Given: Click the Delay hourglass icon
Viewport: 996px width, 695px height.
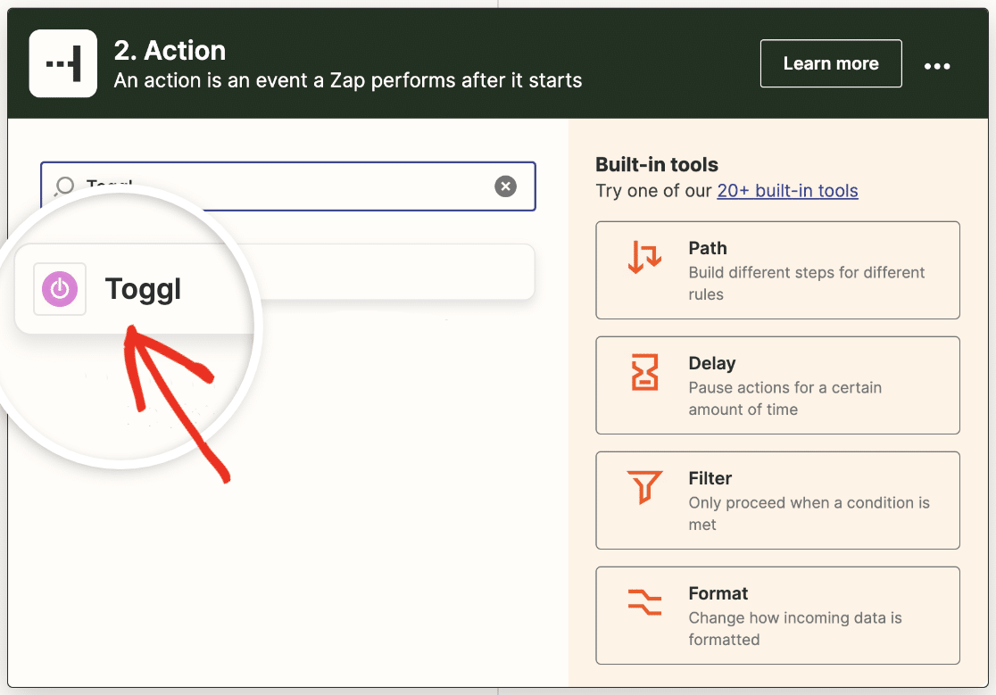Looking at the screenshot, I should [x=644, y=372].
